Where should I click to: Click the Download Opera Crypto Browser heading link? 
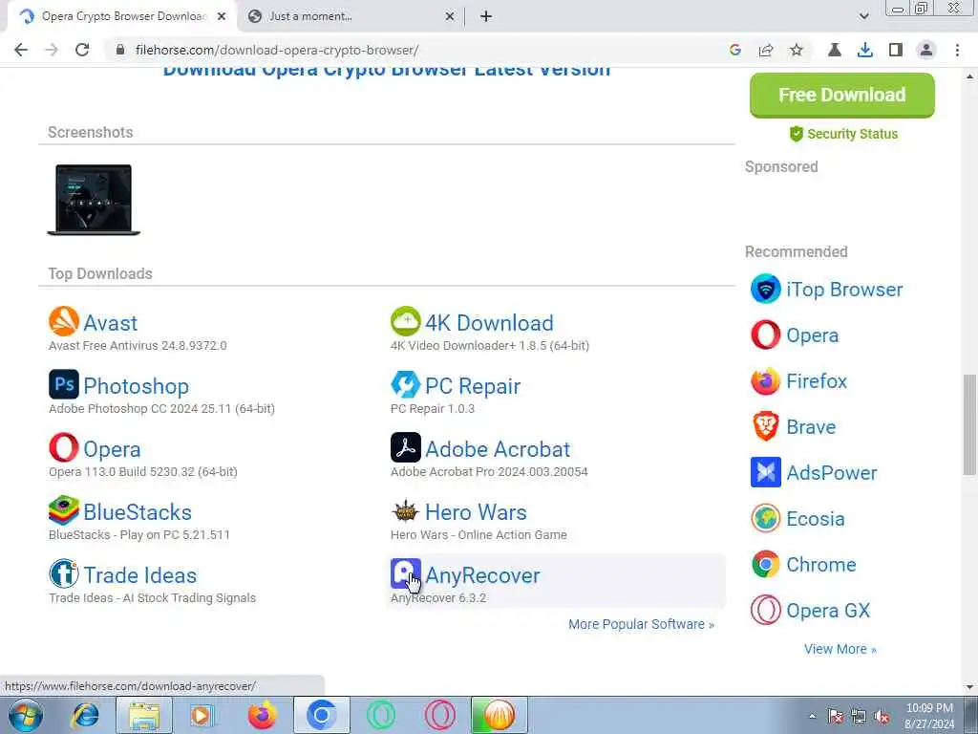click(387, 70)
